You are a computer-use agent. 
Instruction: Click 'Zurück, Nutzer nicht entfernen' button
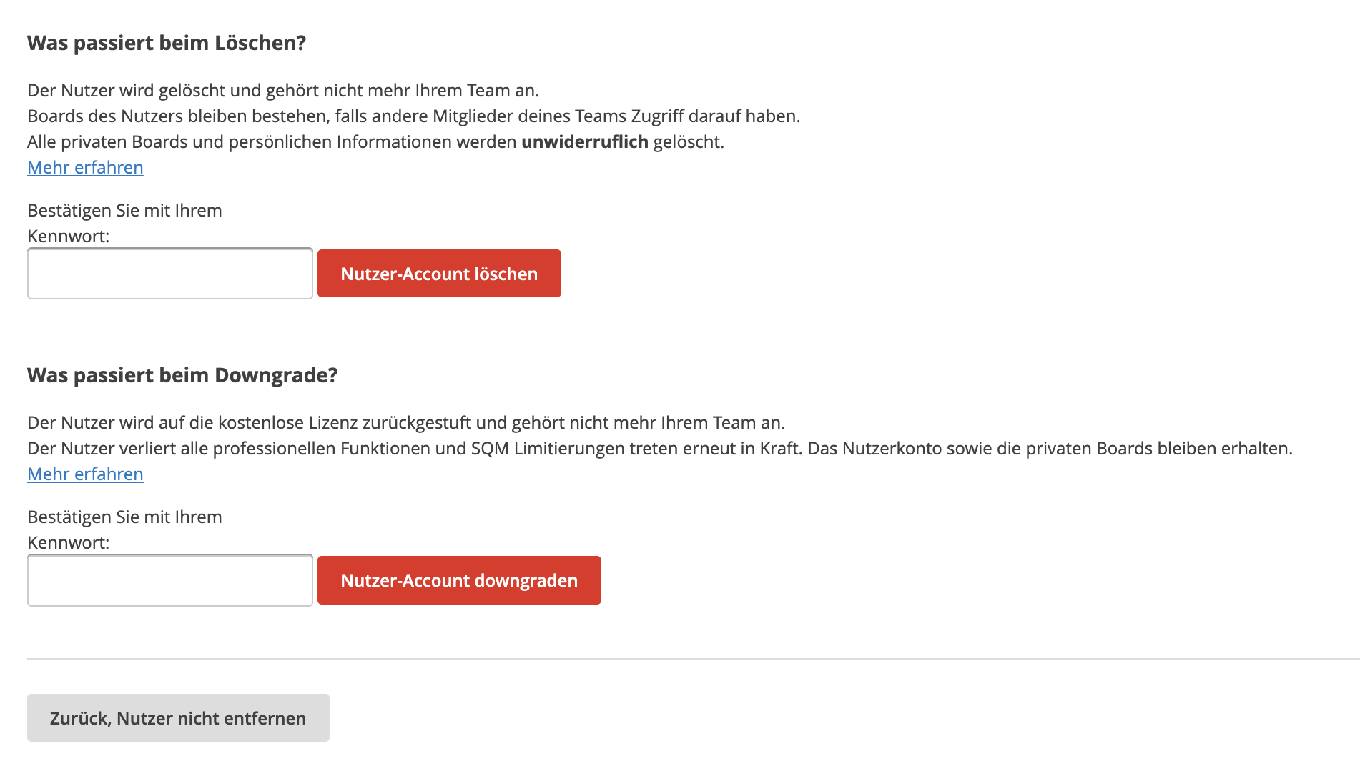(178, 717)
